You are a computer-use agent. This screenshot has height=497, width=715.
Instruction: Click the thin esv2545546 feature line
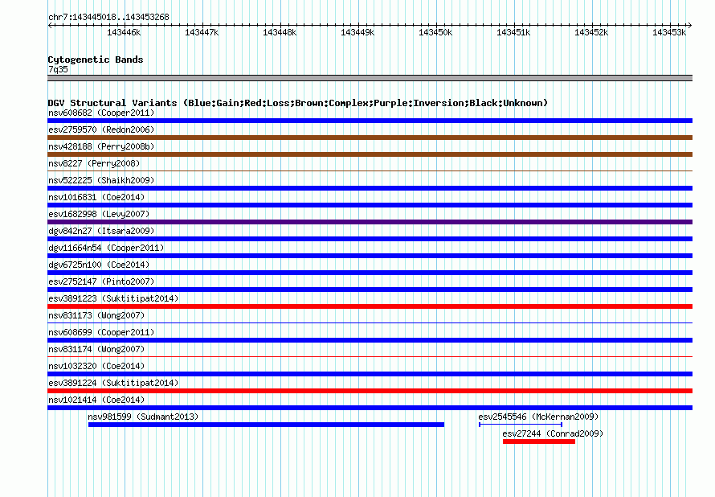pyautogui.click(x=521, y=425)
